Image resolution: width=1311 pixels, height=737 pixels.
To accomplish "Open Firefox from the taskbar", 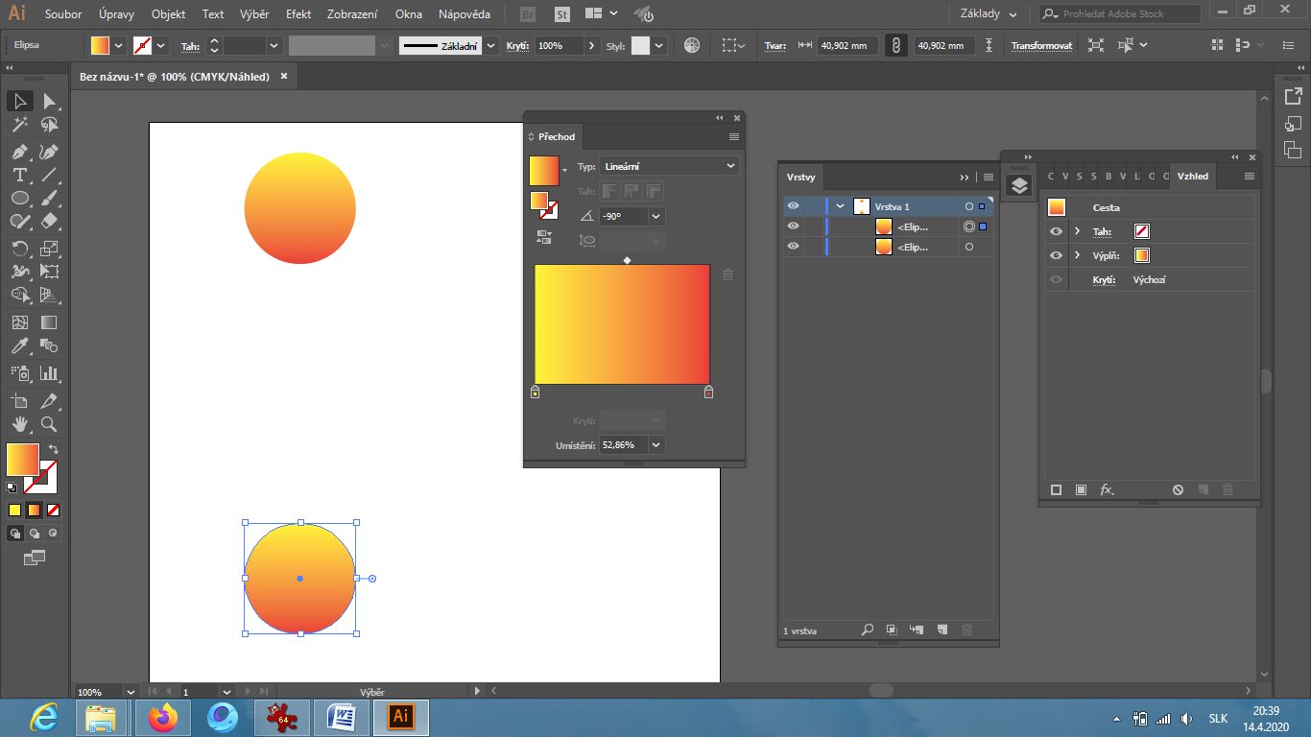I will click(x=163, y=717).
